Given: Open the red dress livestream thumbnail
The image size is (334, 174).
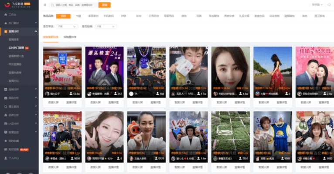Looking at the screenshot, I should (273, 72).
